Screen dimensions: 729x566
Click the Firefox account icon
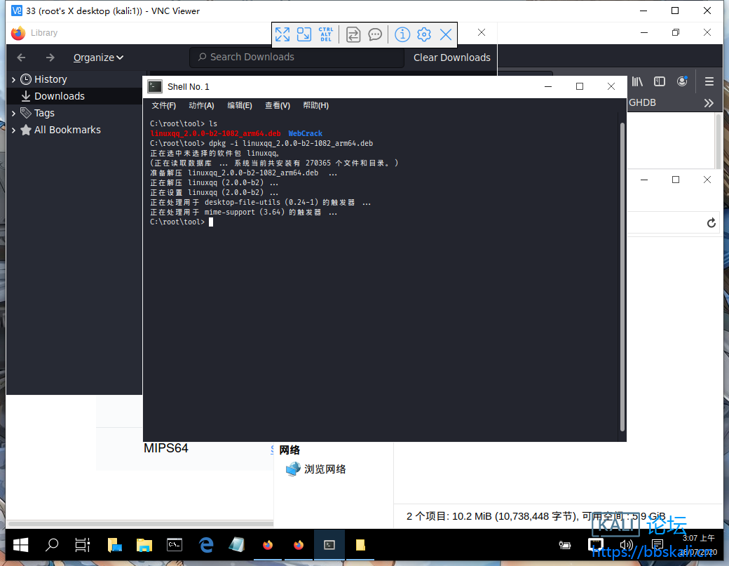pyautogui.click(x=682, y=81)
